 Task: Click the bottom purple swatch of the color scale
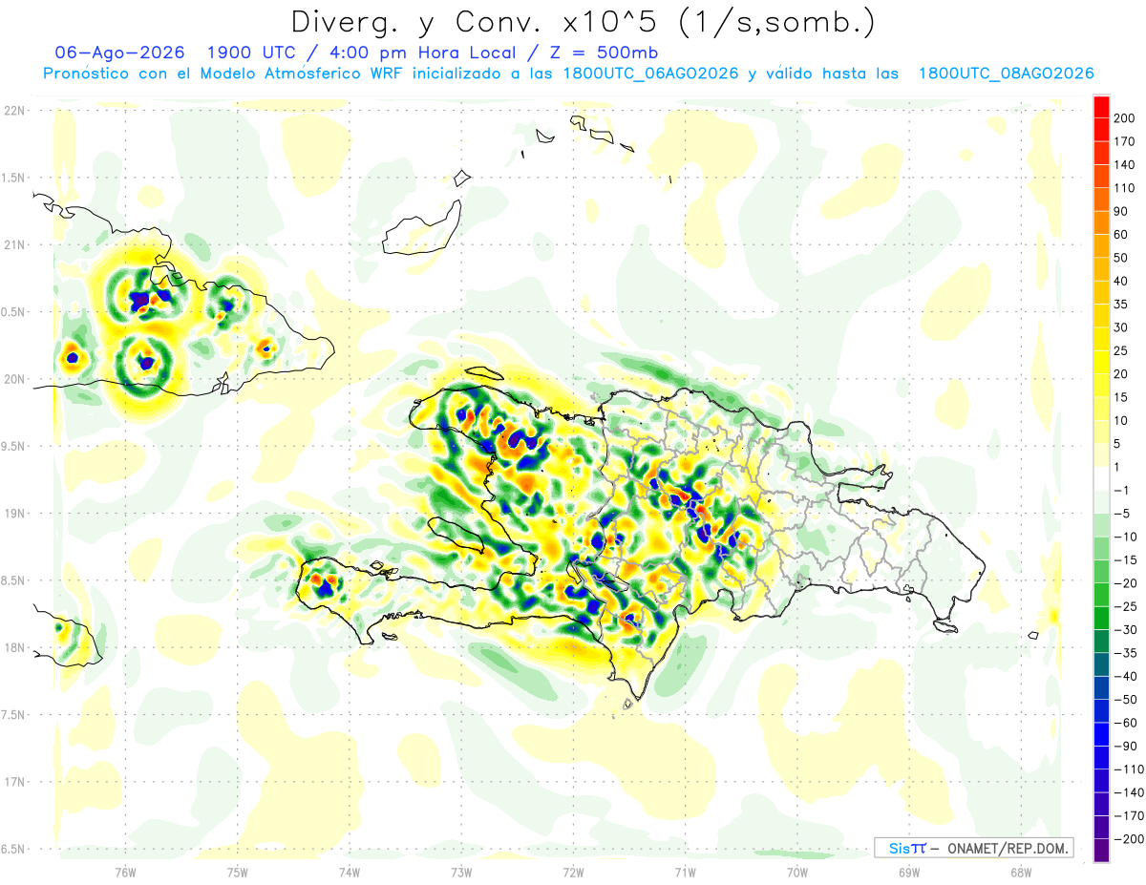[x=1101, y=850]
